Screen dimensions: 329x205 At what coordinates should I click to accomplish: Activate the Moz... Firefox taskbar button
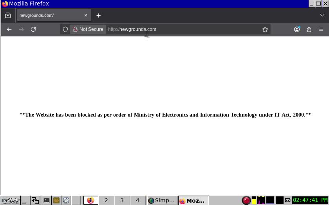click(193, 201)
